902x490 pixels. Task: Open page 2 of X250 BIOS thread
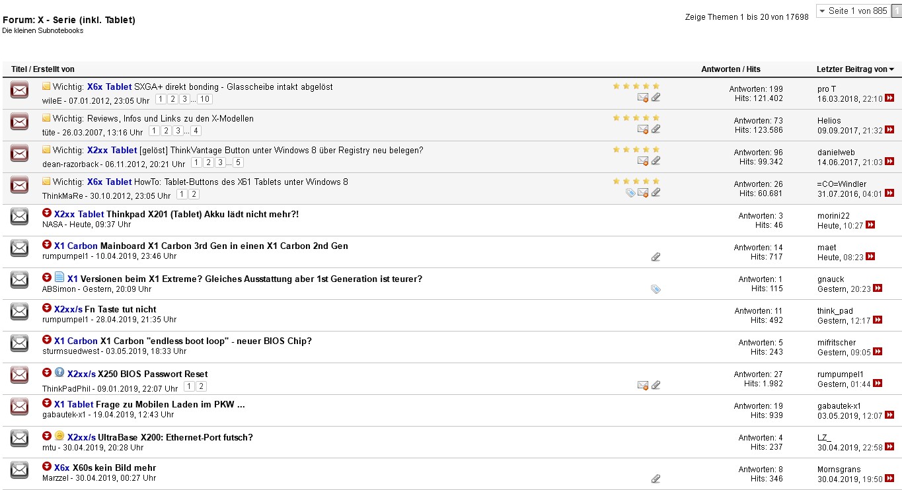(202, 386)
